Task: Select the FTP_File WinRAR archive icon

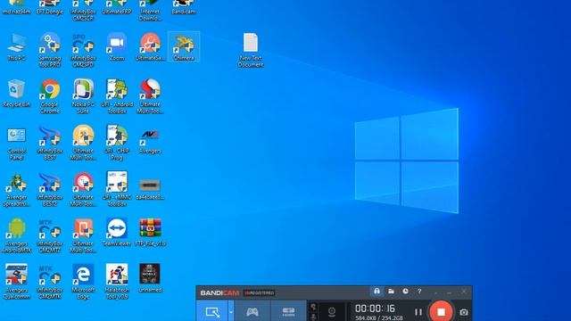Action: tap(150, 232)
